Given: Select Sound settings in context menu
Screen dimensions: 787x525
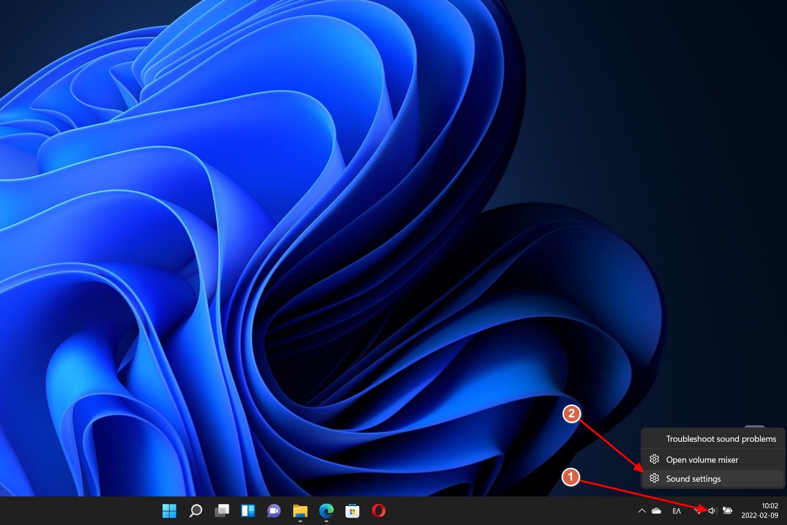Looking at the screenshot, I should 693,479.
